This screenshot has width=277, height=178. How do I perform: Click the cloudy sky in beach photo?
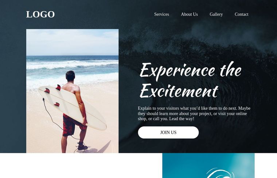point(73,42)
